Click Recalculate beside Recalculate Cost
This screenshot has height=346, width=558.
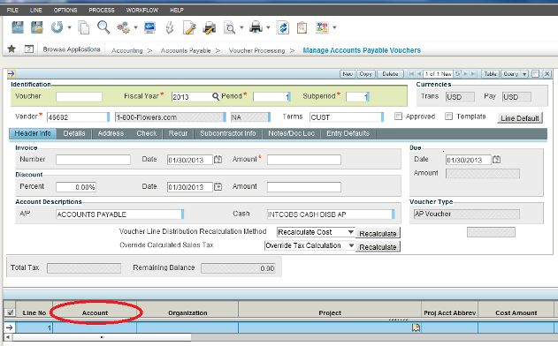coord(378,233)
